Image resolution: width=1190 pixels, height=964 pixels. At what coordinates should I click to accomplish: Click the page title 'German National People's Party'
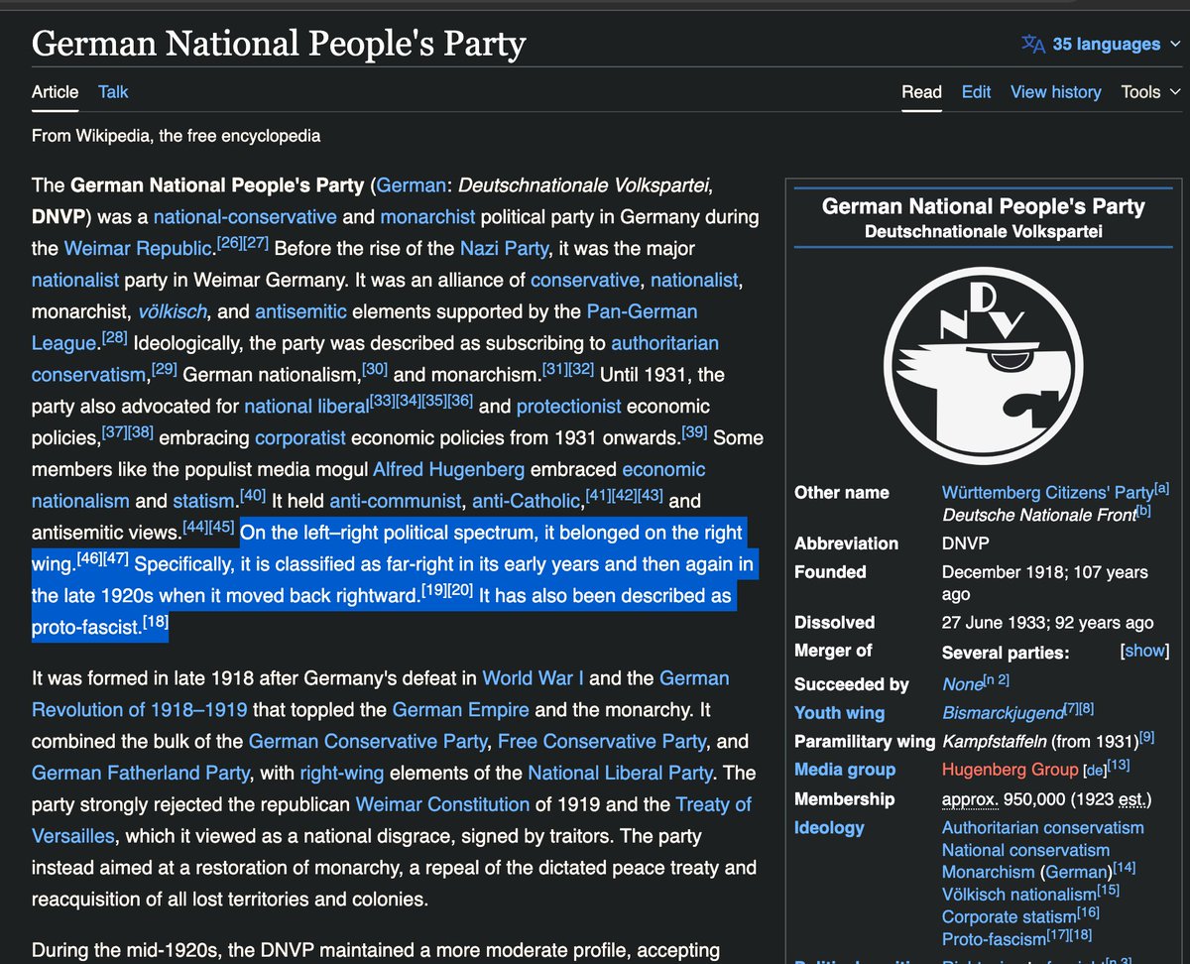[x=279, y=44]
